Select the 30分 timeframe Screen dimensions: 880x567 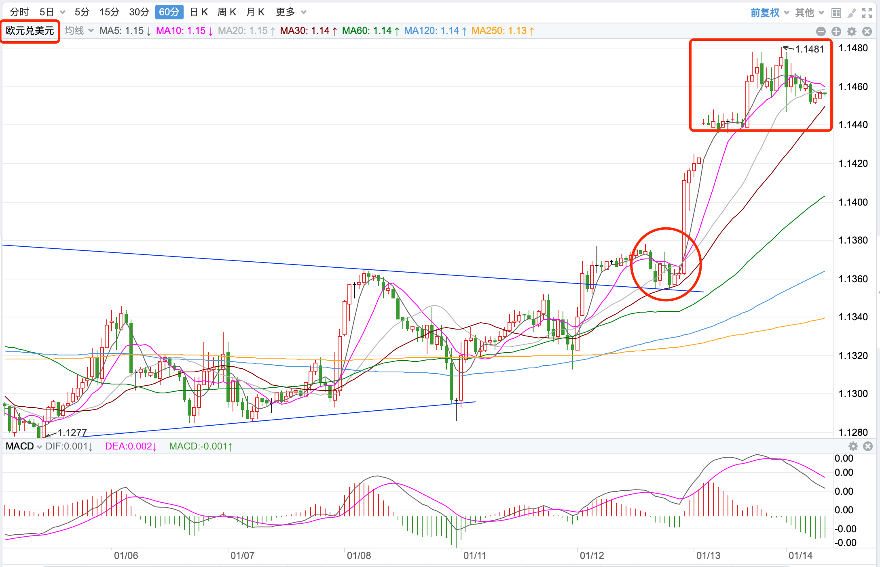click(139, 12)
